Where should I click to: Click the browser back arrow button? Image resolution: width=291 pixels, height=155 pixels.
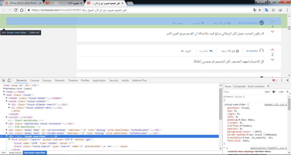tap(5, 10)
